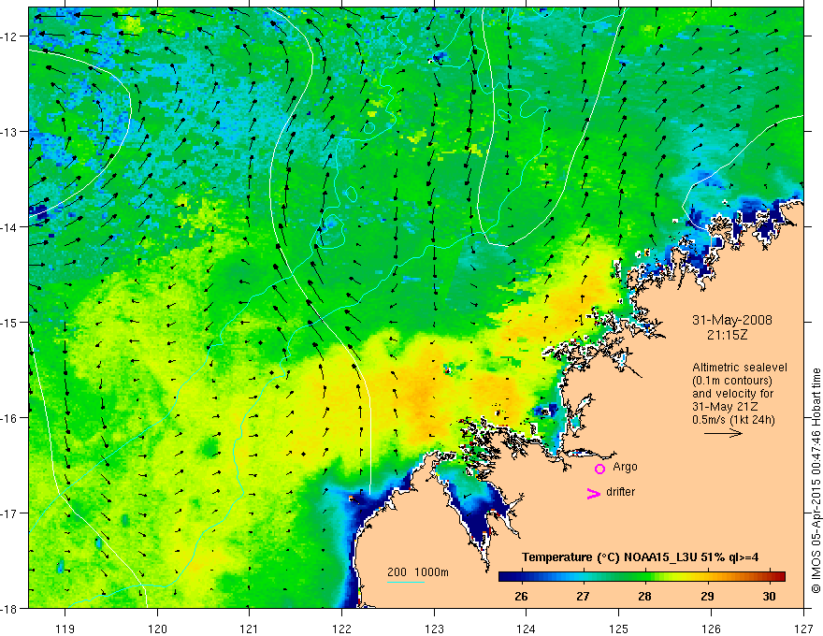
Task: Click the latitude axis label -14
Action: click(x=9, y=227)
